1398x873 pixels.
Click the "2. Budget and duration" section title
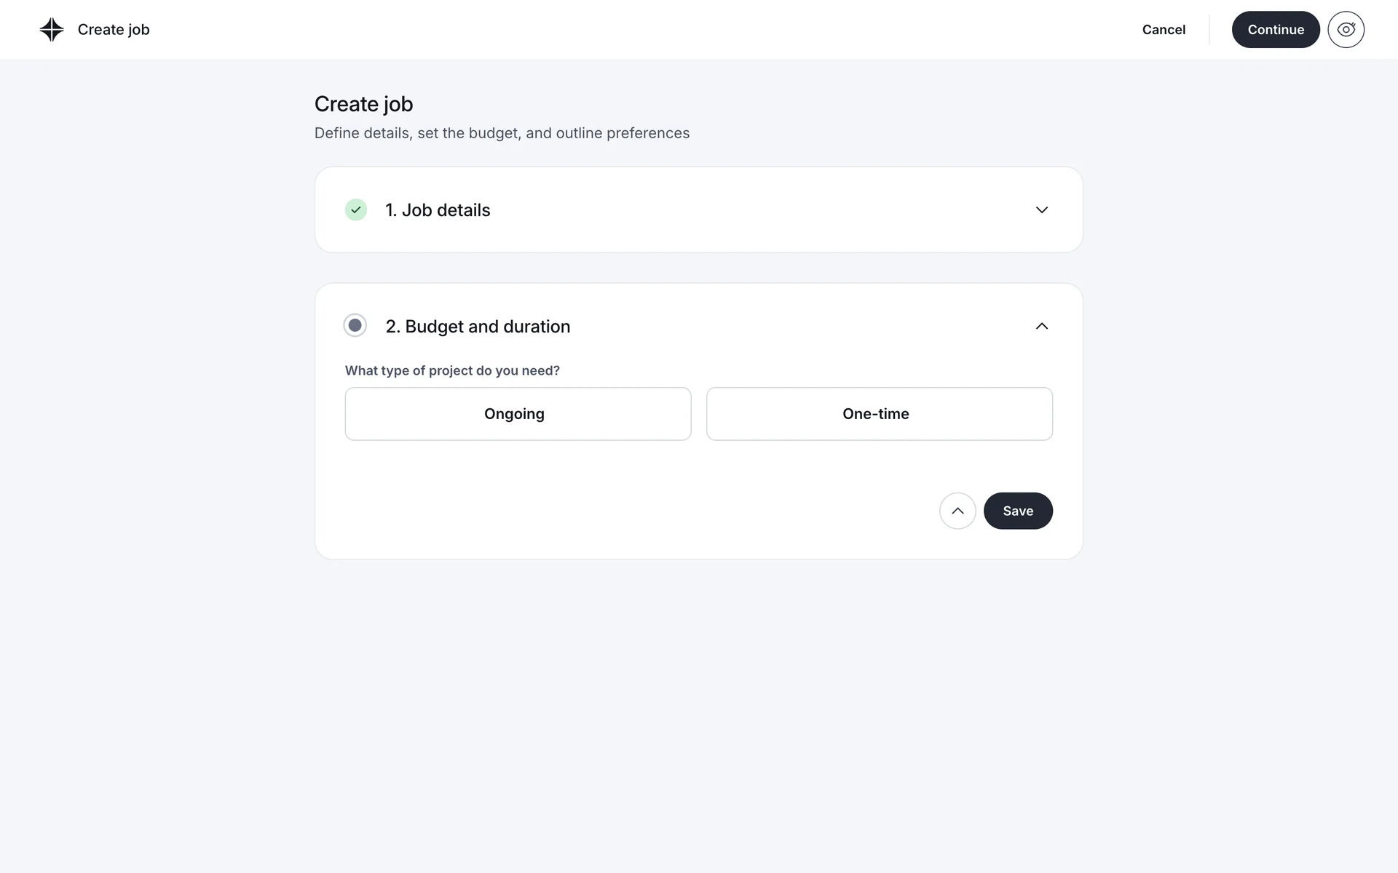click(x=478, y=327)
